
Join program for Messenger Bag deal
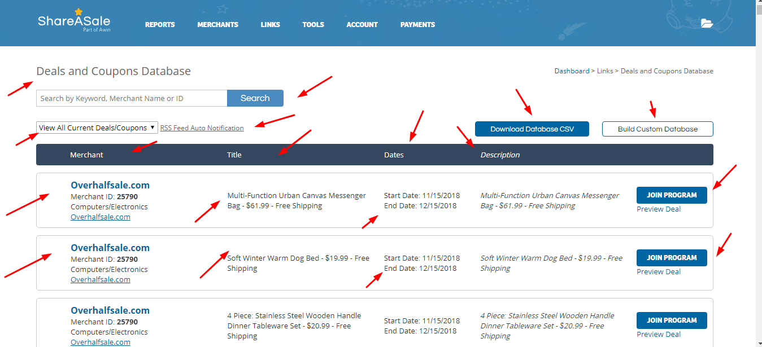(672, 195)
